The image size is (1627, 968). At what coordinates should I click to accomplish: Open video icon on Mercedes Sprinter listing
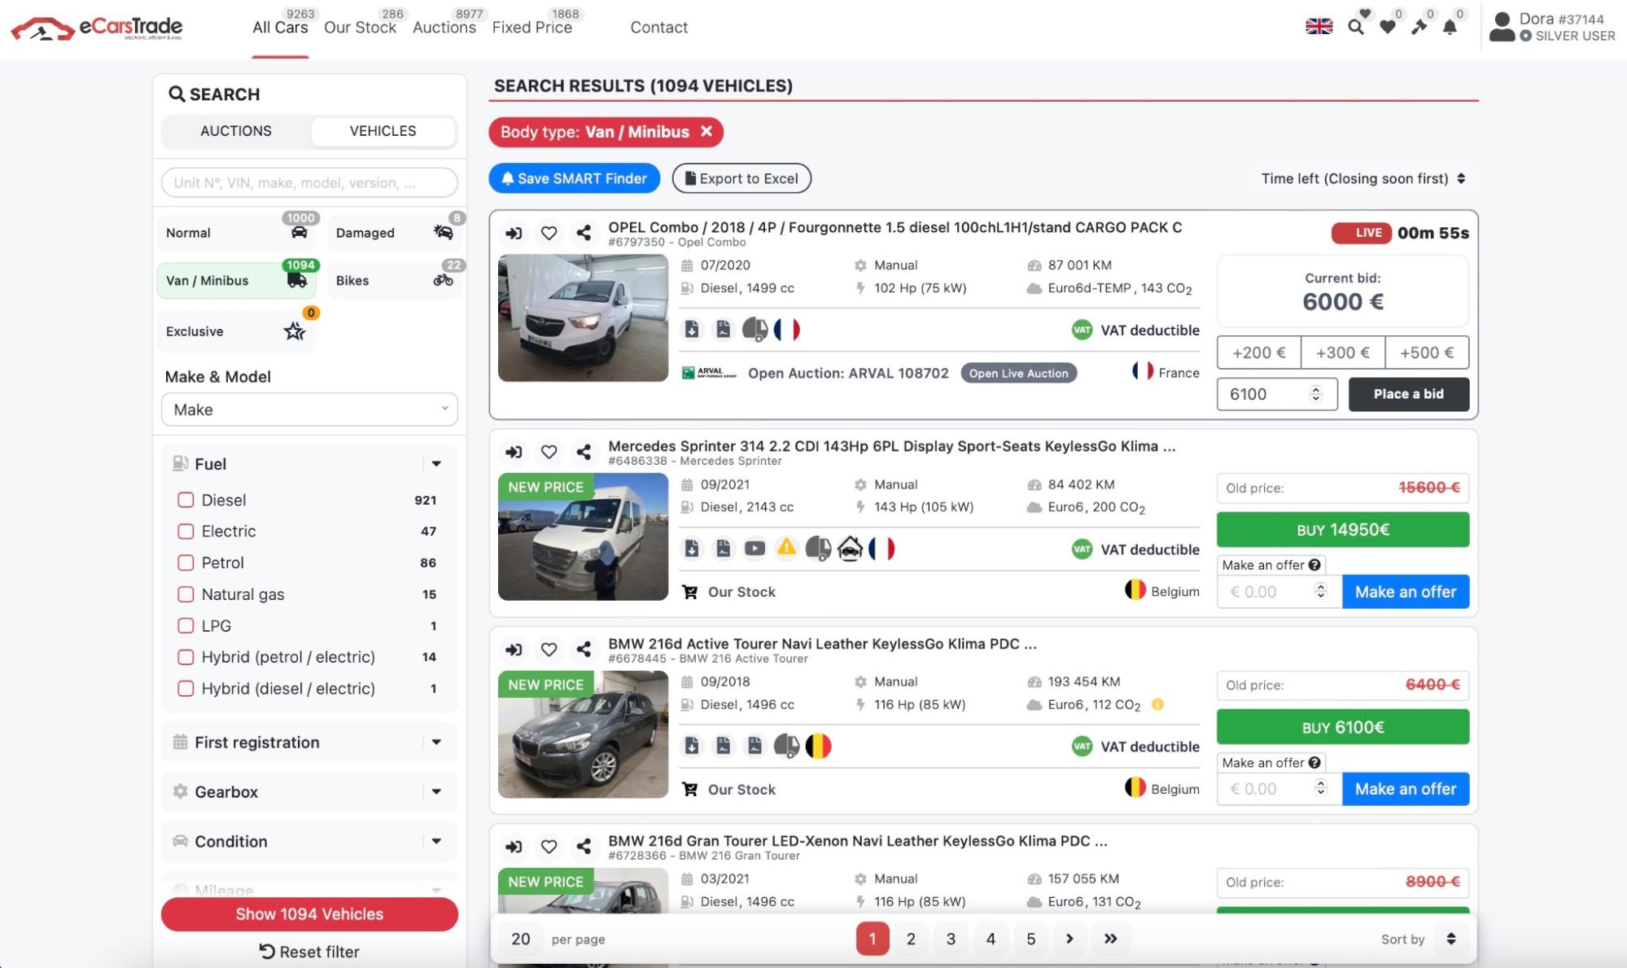754,549
